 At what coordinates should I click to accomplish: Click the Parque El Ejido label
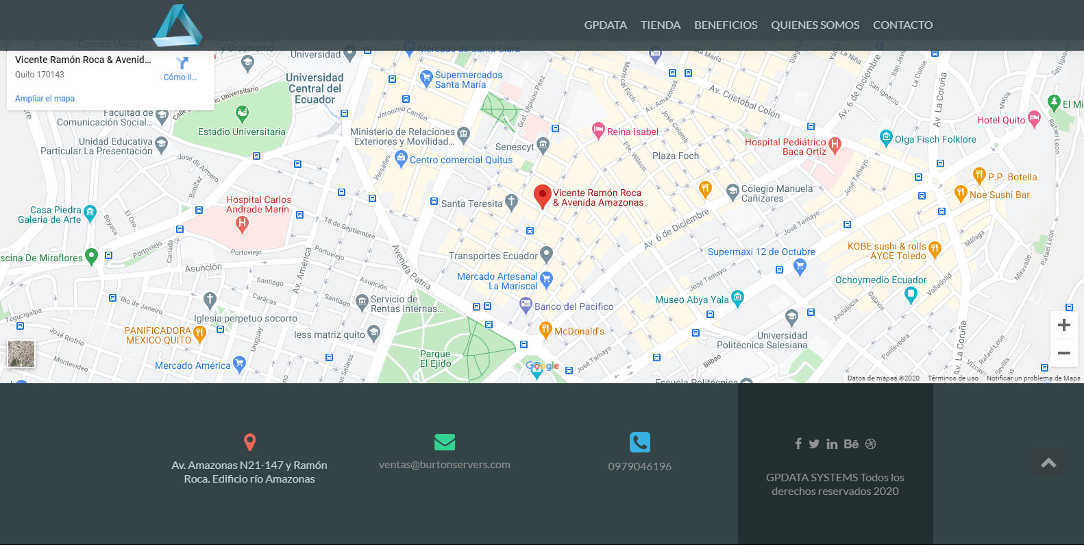436,359
